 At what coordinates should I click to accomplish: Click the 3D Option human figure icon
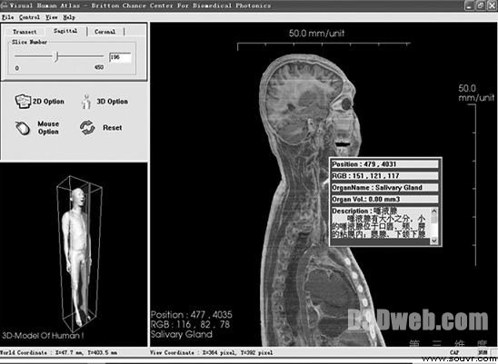pos(86,102)
